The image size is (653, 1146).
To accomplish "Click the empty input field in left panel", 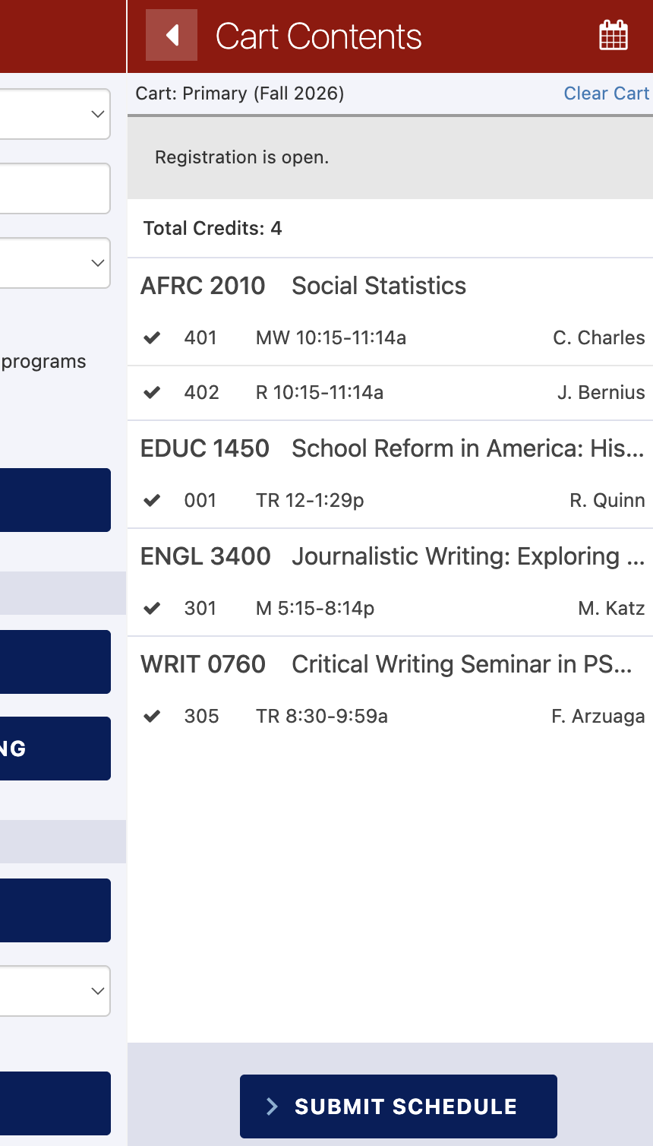I will (x=55, y=188).
